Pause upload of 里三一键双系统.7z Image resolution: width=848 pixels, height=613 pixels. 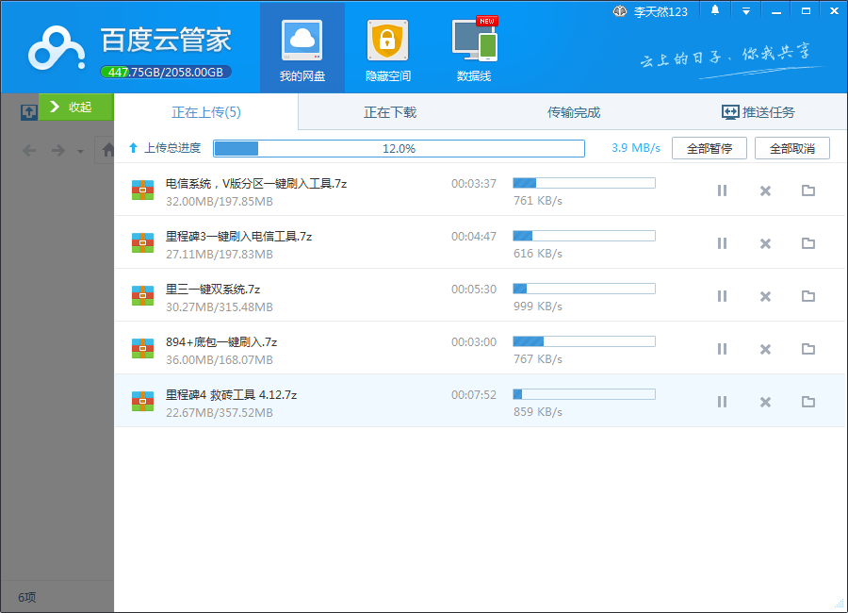tap(722, 296)
